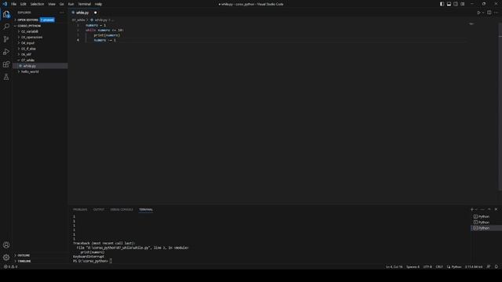The height and width of the screenshot is (282, 502).
Task: Split the editor to the right
Action: pos(489,13)
